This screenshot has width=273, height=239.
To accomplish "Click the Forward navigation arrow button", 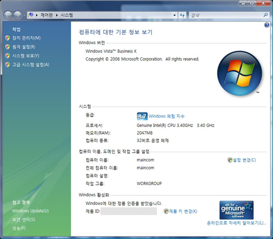I will 17,15.
